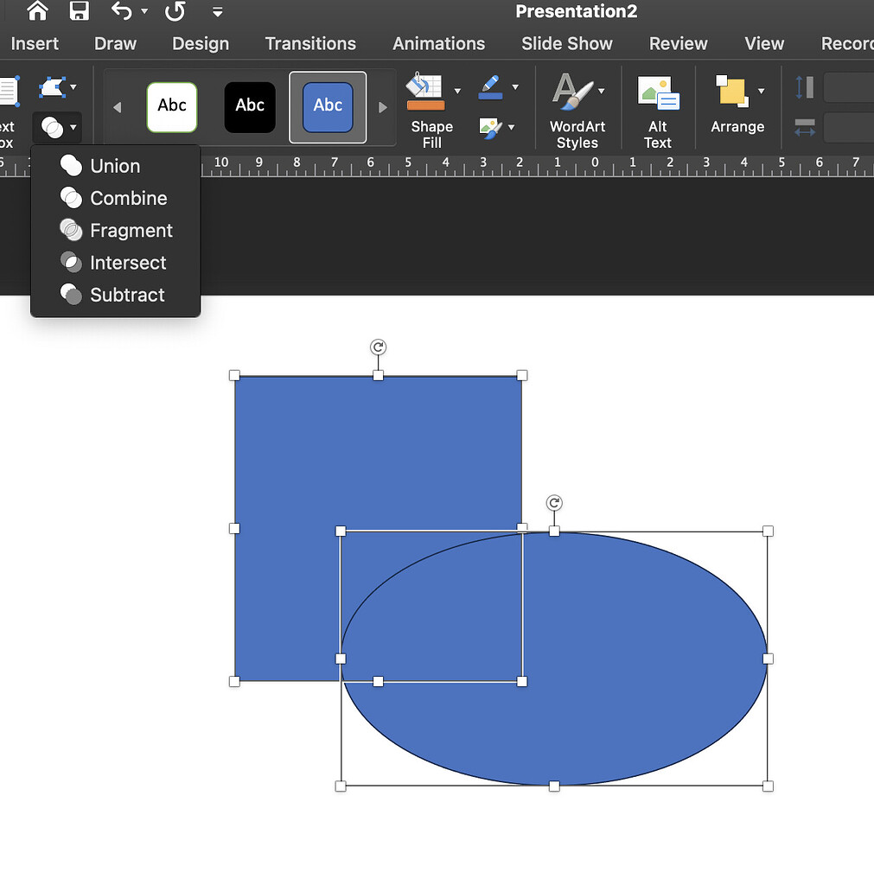Screen dimensions: 874x885
Task: Apply the blue Abc shape style preset
Action: point(327,107)
